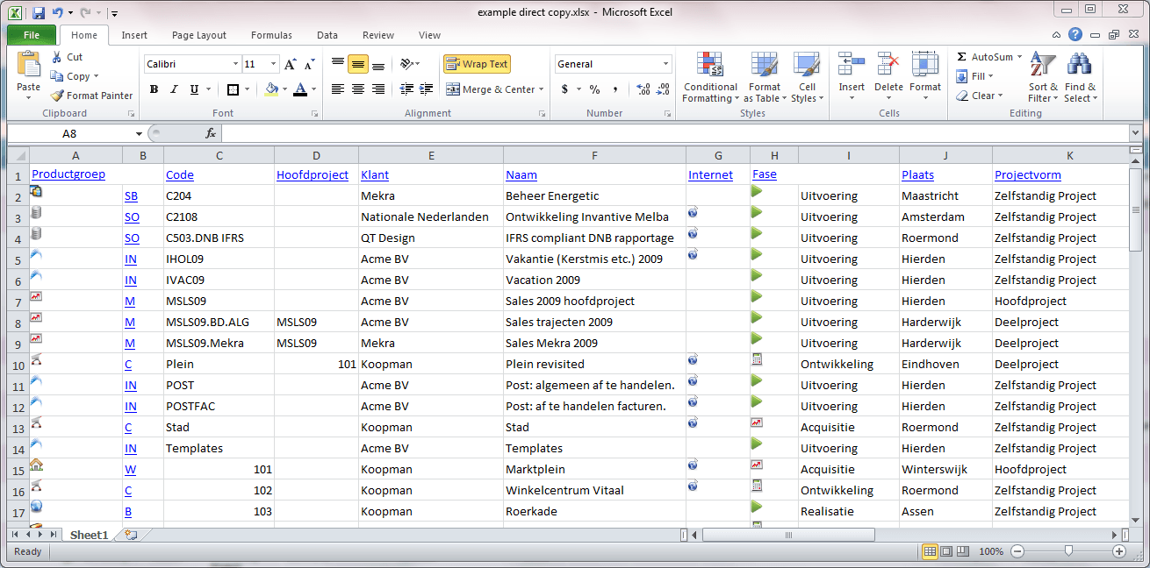Click the Hoofdproject header link

(x=313, y=175)
